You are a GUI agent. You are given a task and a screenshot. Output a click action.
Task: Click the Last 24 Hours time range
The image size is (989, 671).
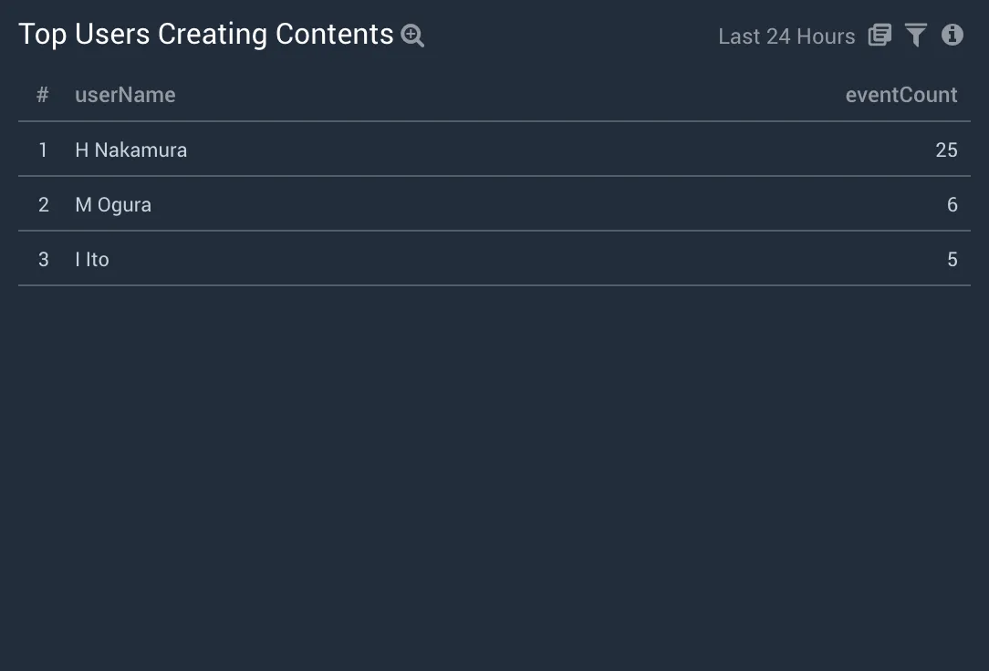point(786,36)
